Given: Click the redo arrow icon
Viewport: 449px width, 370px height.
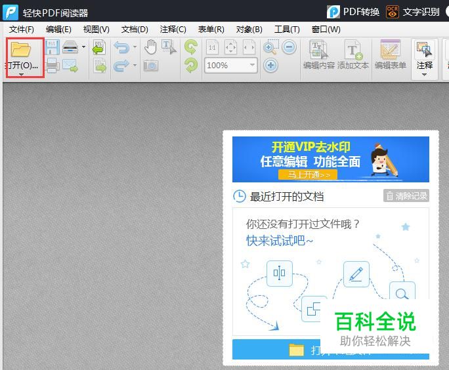Looking at the screenshot, I should tap(121, 66).
